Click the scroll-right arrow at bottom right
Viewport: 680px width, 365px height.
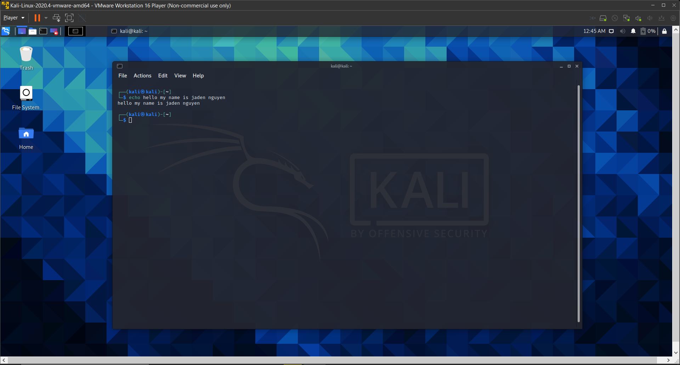[668, 360]
